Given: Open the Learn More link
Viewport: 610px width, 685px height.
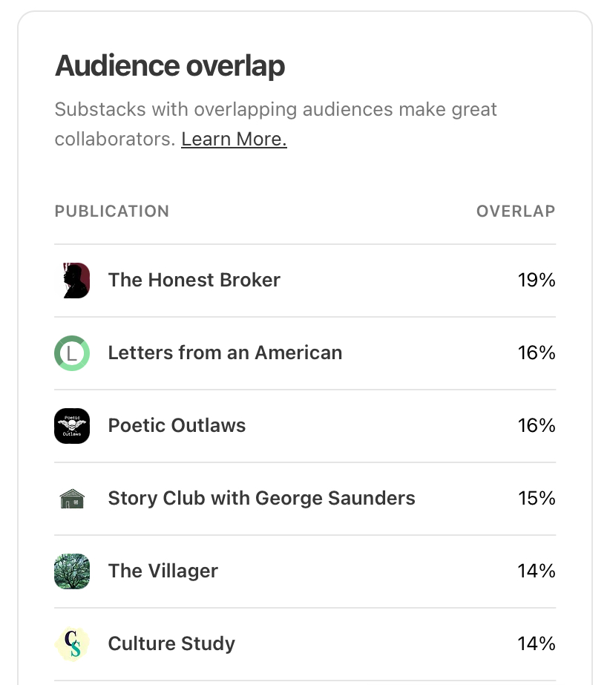Looking at the screenshot, I should coord(234,140).
